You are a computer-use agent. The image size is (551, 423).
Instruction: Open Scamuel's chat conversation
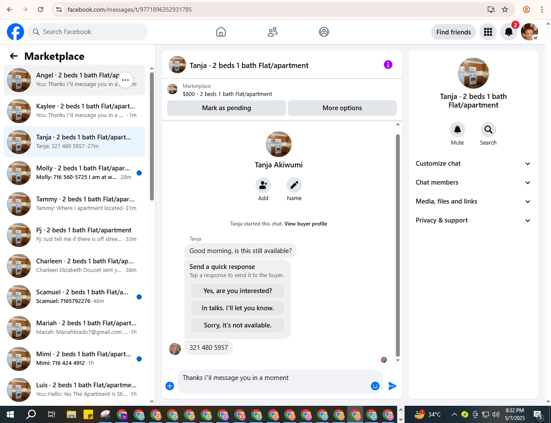74,297
